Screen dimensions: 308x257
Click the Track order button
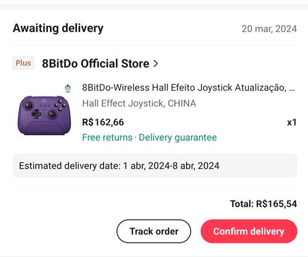(x=154, y=231)
